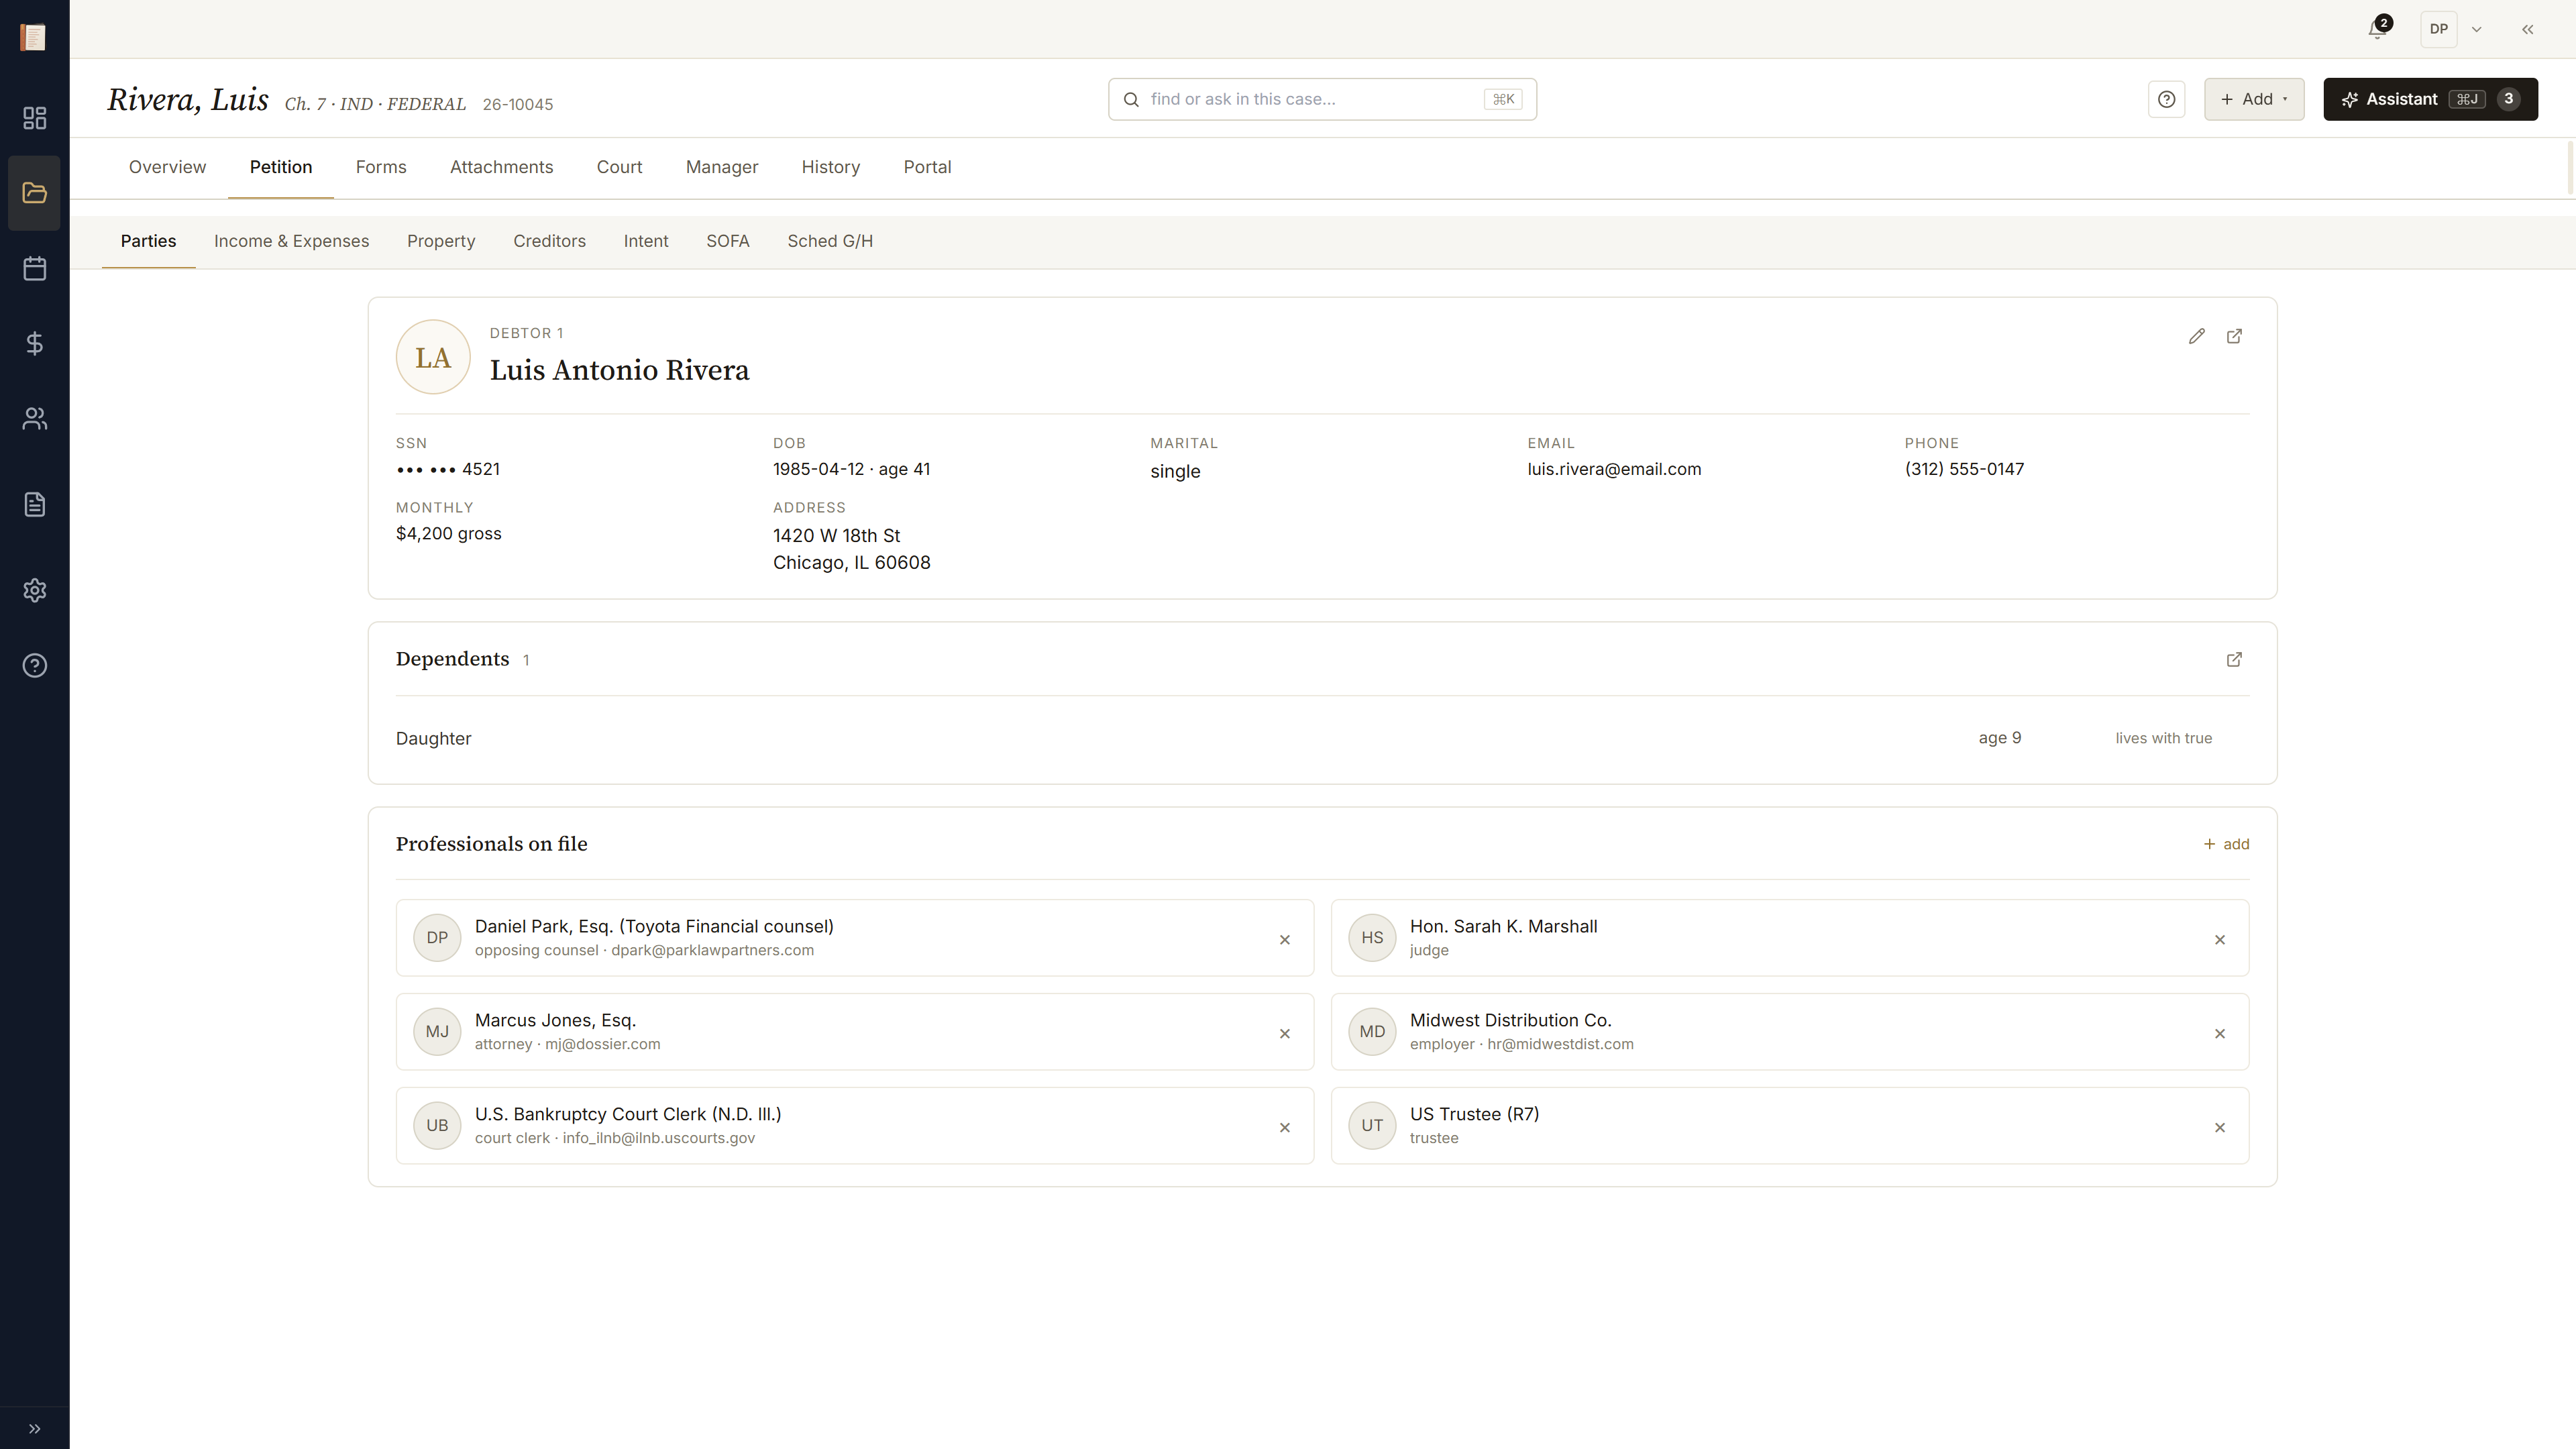Click the $4,200 gross monthly value
Screen dimensions: 2576x1449
[x=448, y=534]
